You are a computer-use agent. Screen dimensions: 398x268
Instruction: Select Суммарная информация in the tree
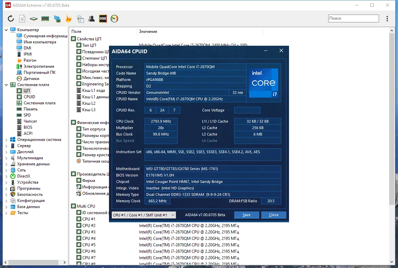coord(42,36)
